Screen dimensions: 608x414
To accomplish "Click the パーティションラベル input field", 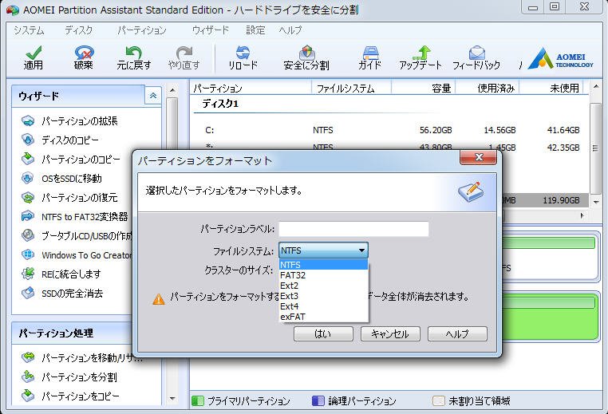I will point(353,229).
